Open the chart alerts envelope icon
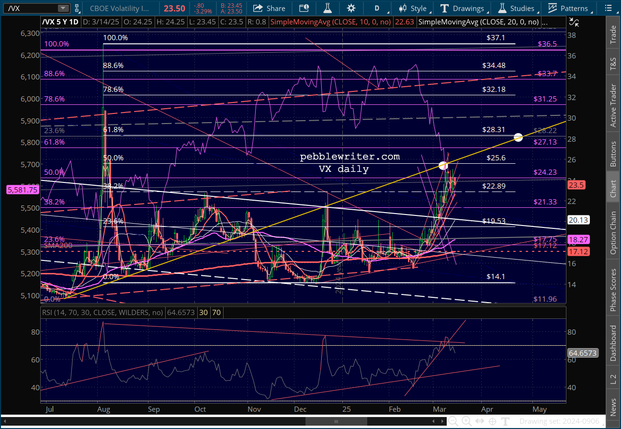This screenshot has width=621, height=429. click(304, 8)
